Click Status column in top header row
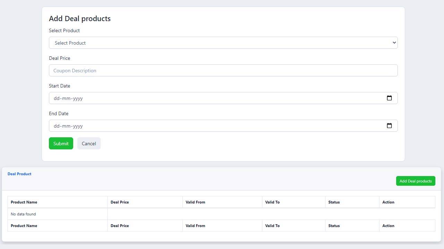This screenshot has height=249, width=444. (334, 202)
